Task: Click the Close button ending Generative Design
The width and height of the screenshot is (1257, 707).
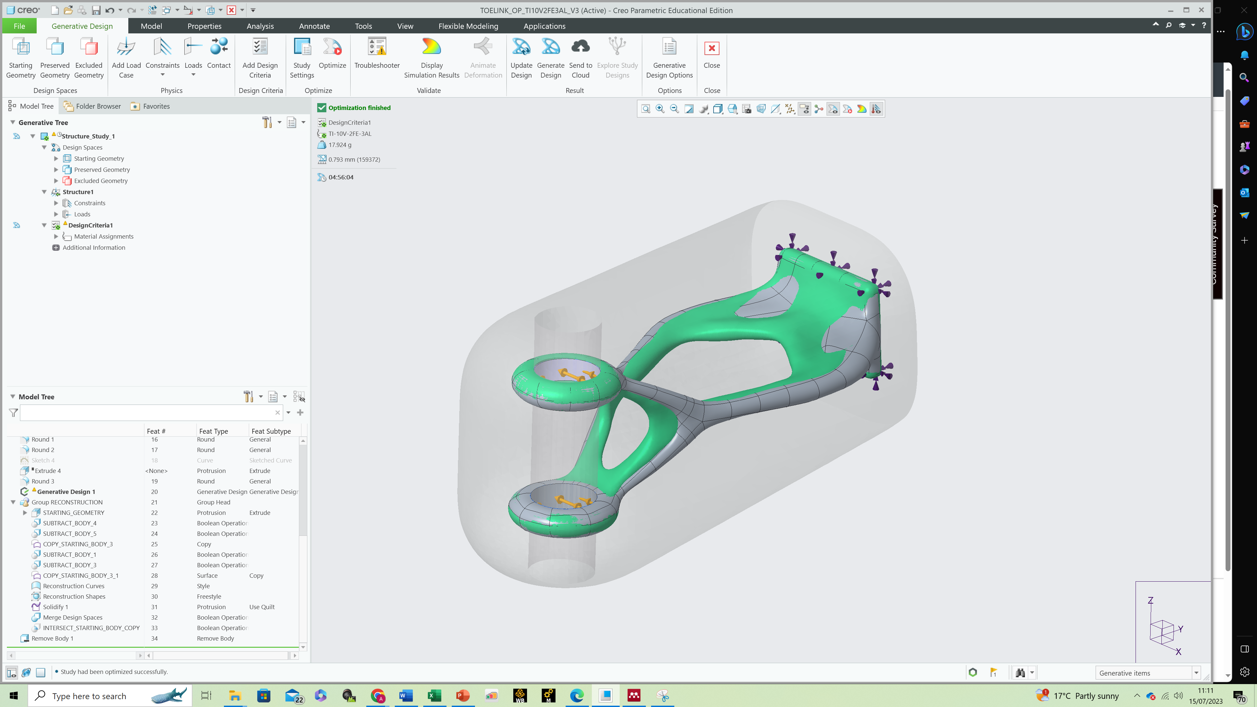Action: click(x=711, y=57)
